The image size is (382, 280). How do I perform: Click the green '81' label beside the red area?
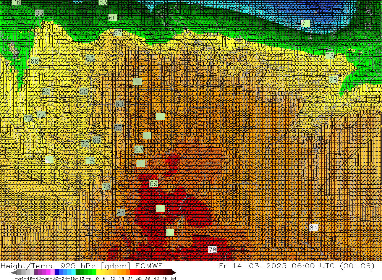click(121, 212)
